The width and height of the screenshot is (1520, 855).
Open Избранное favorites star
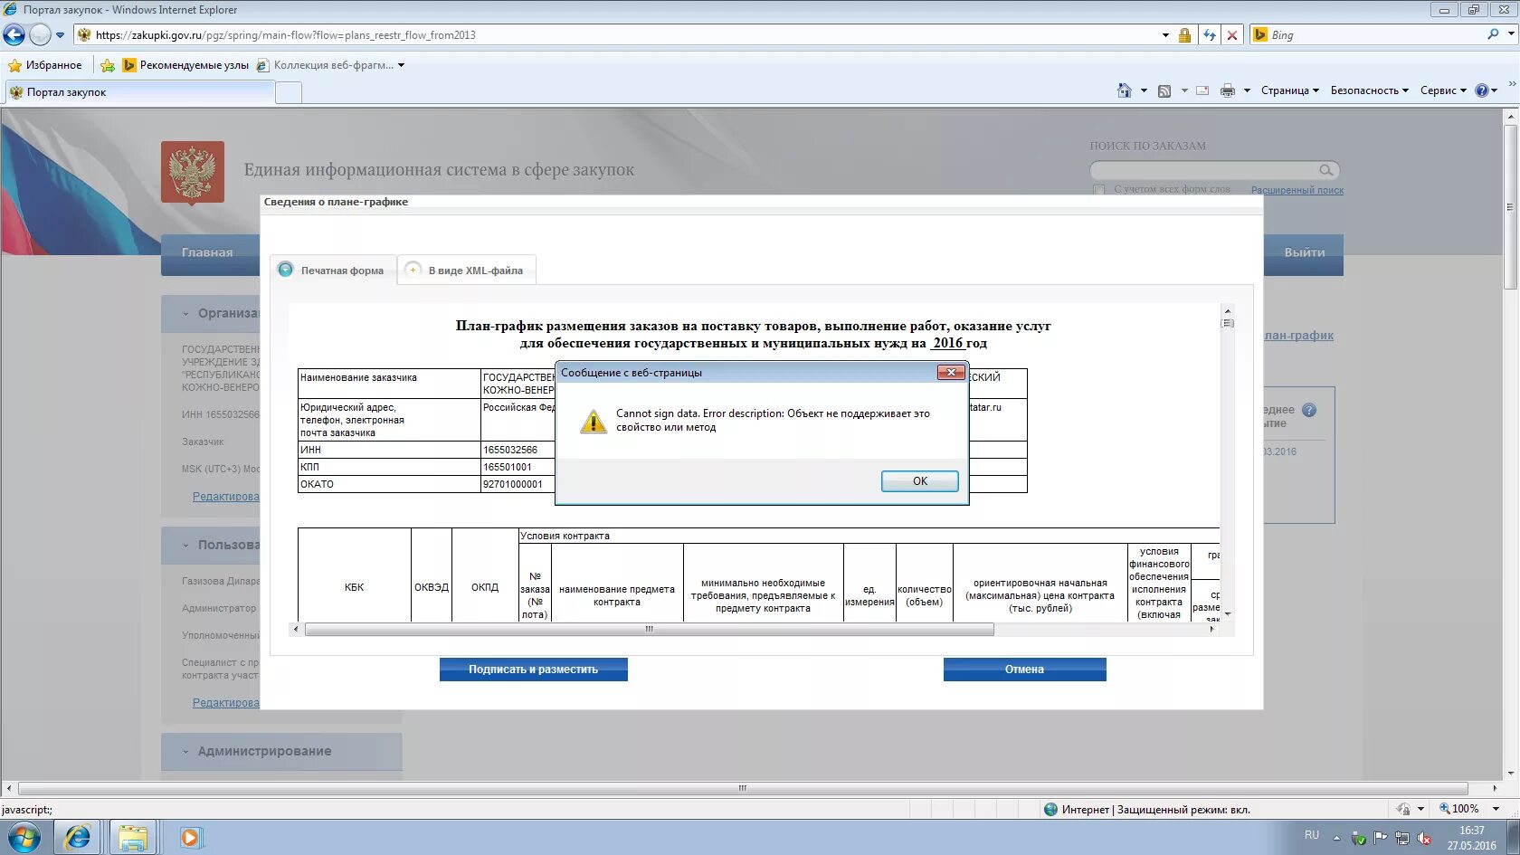(45, 65)
